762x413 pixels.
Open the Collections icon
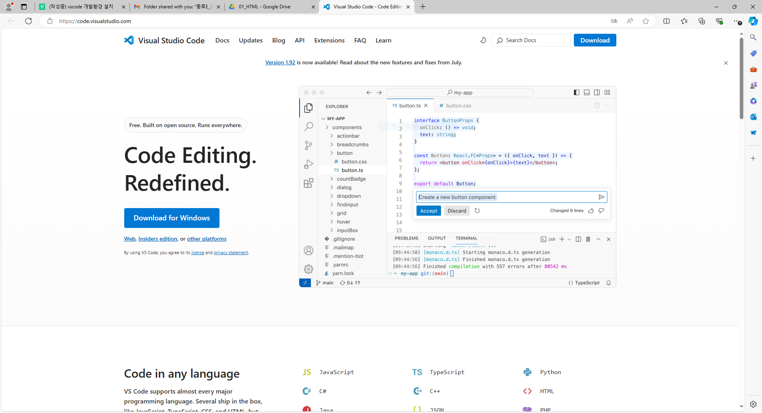(702, 21)
